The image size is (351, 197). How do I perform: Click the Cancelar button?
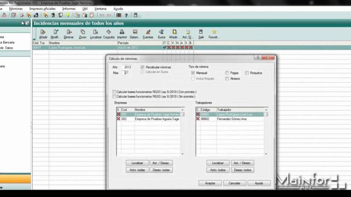234,183
